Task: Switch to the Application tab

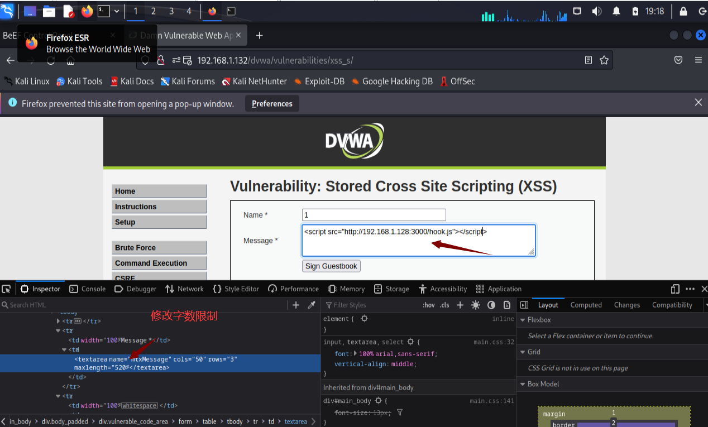Action: 499,289
